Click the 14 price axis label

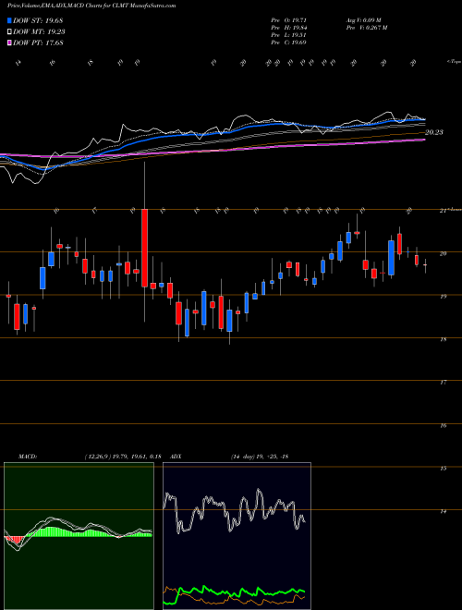pos(443,511)
